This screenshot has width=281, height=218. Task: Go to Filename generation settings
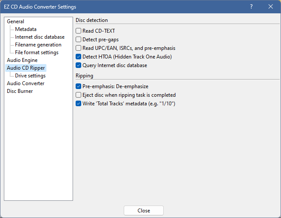(x=38, y=45)
